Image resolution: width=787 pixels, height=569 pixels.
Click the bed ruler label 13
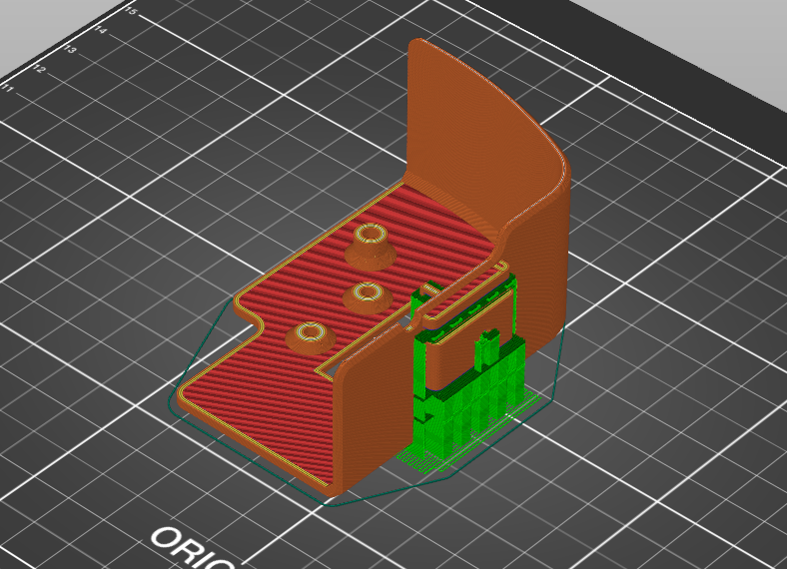[x=70, y=49]
